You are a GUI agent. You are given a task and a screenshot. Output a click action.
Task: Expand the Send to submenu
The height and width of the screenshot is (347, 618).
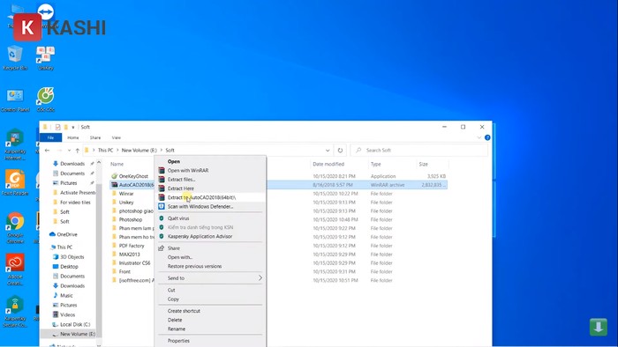pyautogui.click(x=210, y=278)
